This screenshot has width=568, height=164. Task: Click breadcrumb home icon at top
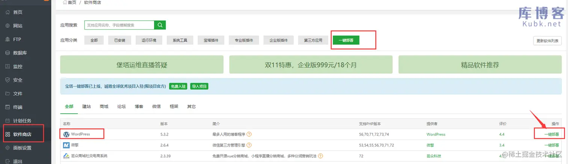pos(65,2)
